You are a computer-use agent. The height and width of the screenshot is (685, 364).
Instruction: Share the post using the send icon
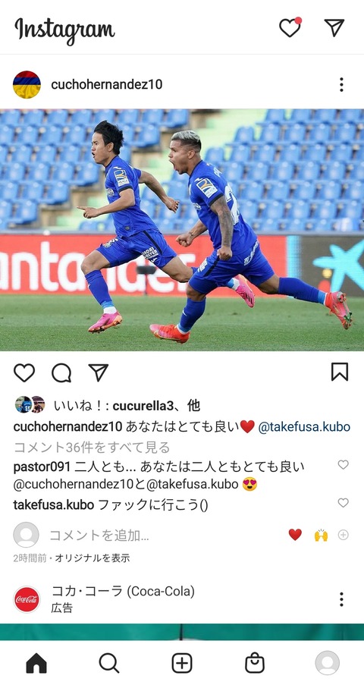(x=99, y=372)
